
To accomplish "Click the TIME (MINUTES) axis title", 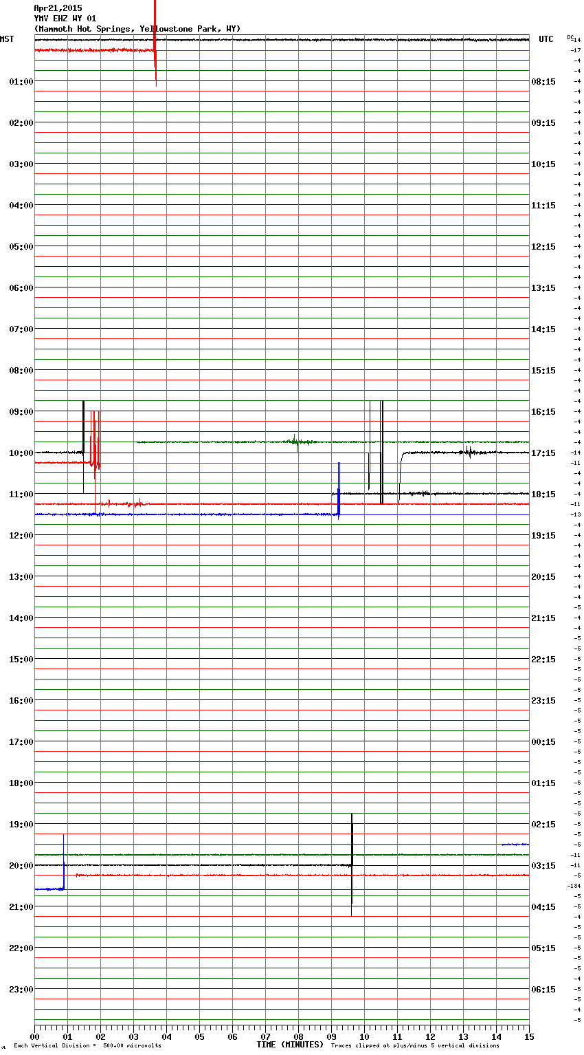I will 290,1045.
